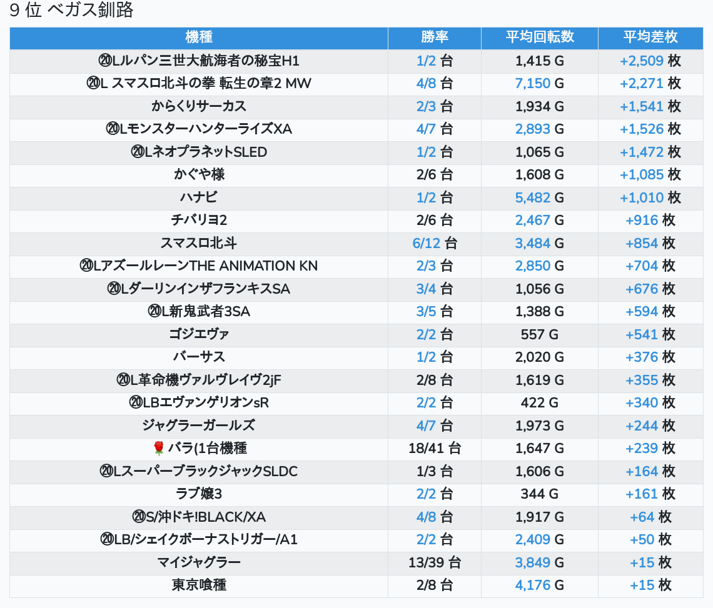Select the ジャグラーガールズ machine name

pos(199,426)
